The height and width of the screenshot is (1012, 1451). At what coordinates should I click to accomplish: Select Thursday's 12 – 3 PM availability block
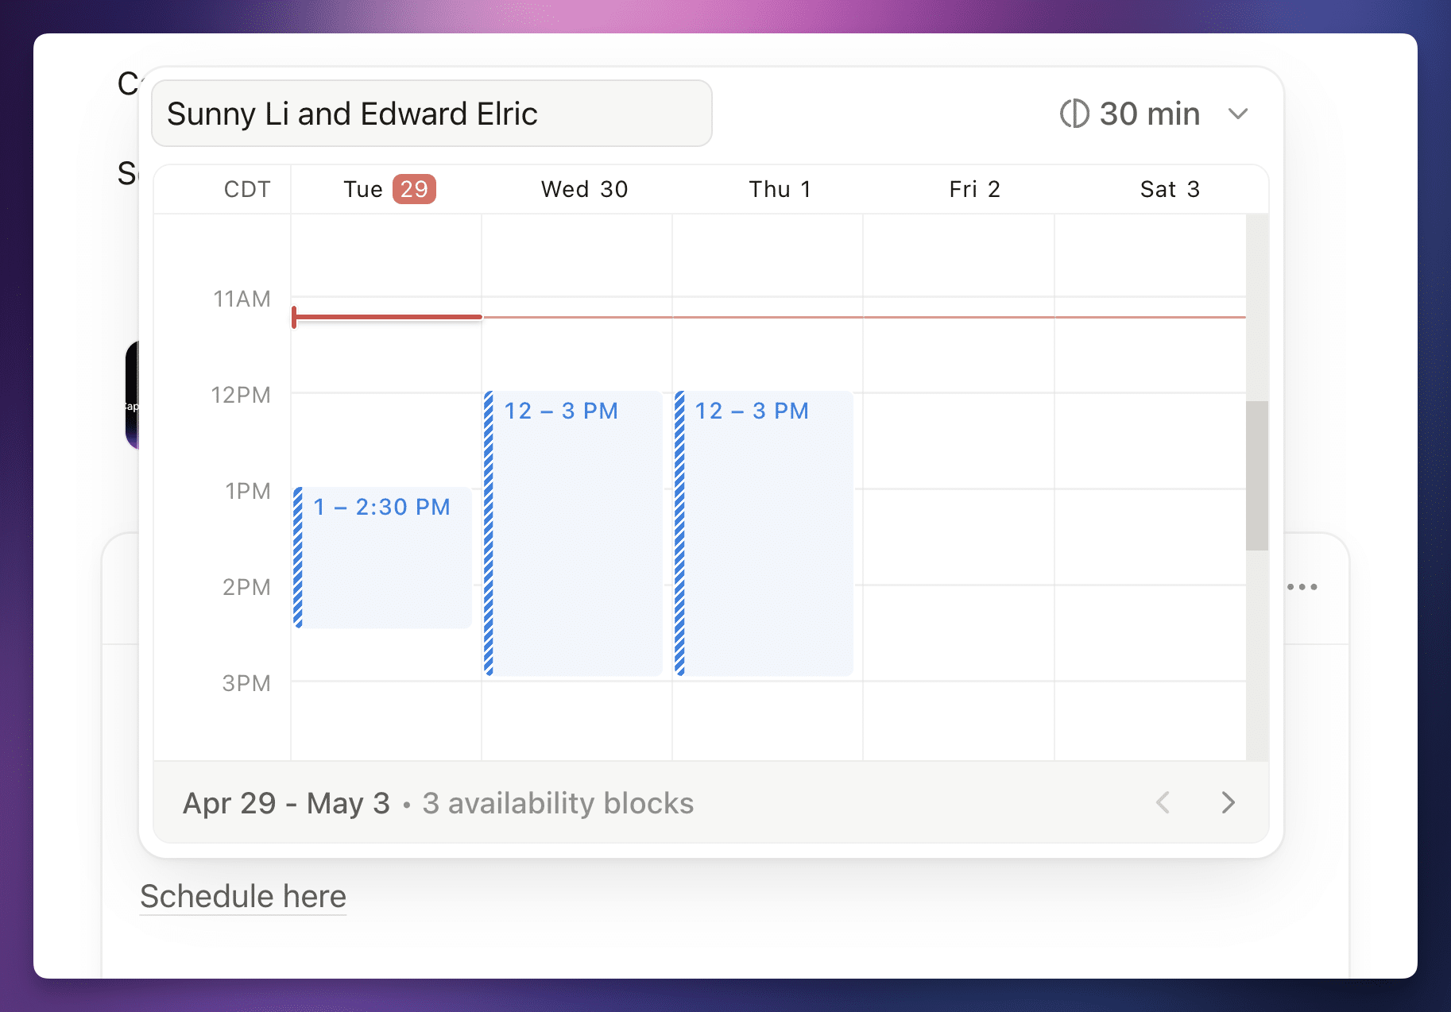pos(764,533)
